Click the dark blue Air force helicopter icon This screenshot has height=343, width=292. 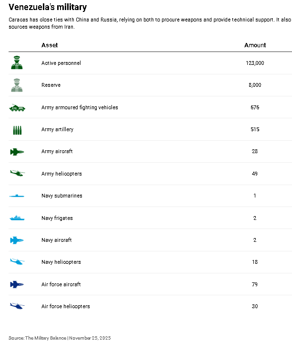pos(17,306)
